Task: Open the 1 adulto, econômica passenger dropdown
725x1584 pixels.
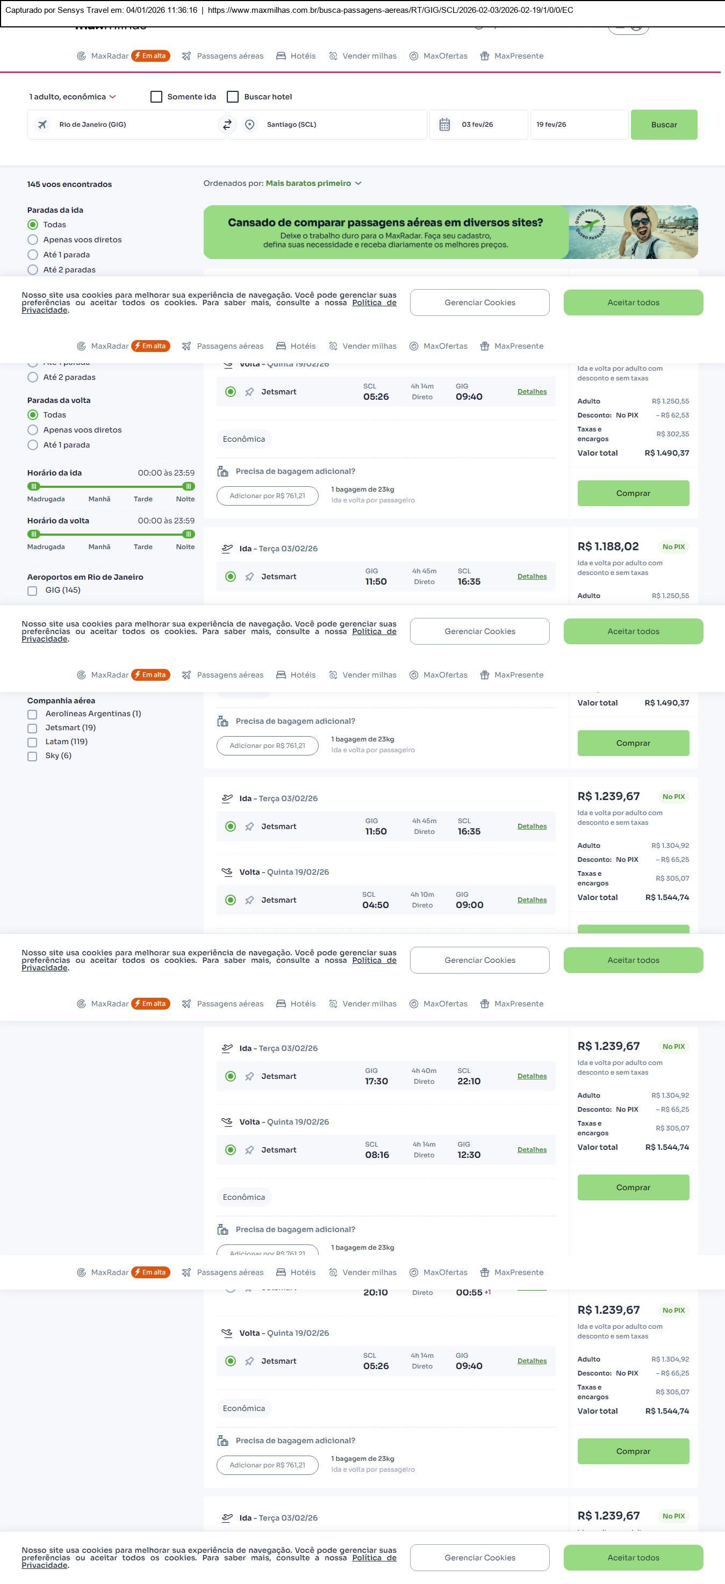Action: pos(72,97)
